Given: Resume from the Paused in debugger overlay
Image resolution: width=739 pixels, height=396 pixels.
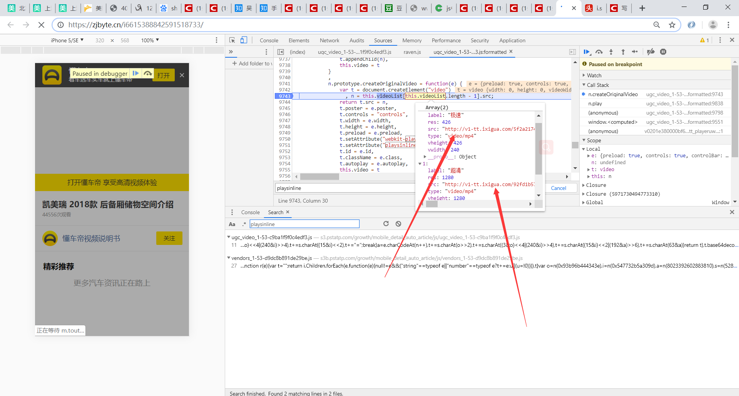Looking at the screenshot, I should (x=135, y=73).
